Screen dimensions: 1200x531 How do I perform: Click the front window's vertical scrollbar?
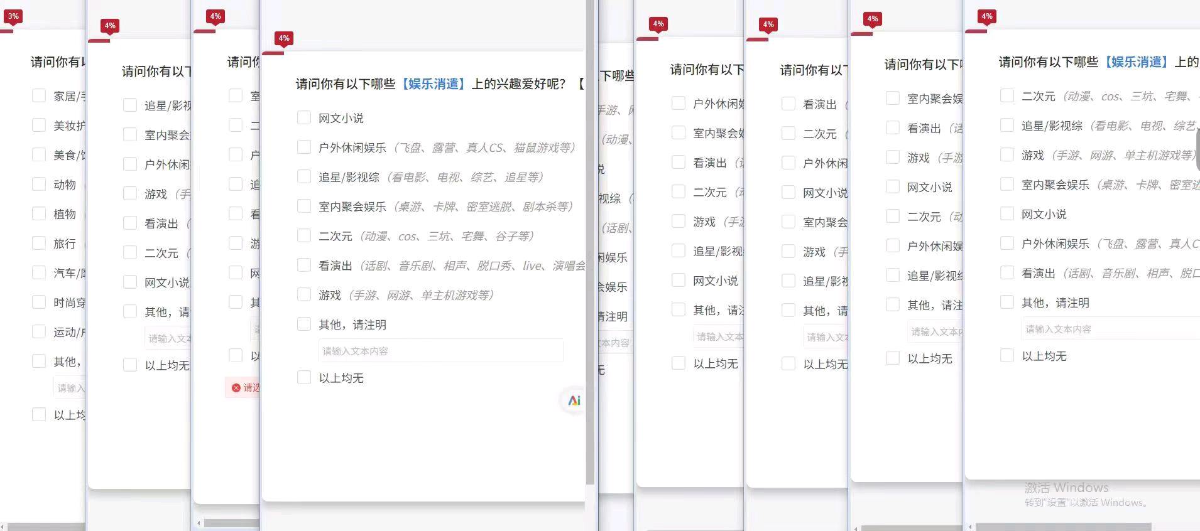tap(590, 242)
